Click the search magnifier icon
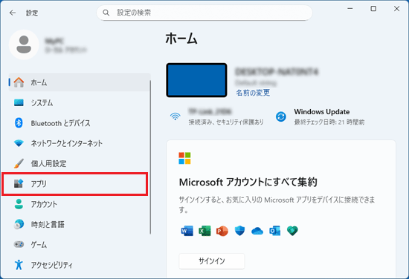This screenshot has height=279, width=409. click(x=106, y=13)
